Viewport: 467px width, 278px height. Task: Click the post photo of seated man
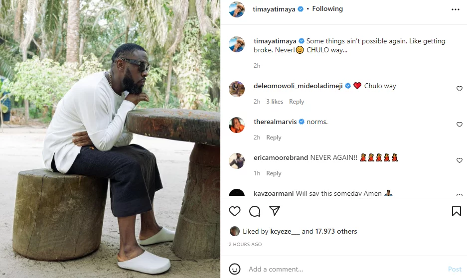pyautogui.click(x=110, y=139)
